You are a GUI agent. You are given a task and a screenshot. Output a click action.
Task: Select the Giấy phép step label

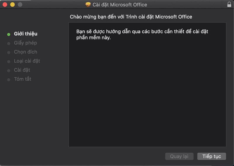click(25, 43)
